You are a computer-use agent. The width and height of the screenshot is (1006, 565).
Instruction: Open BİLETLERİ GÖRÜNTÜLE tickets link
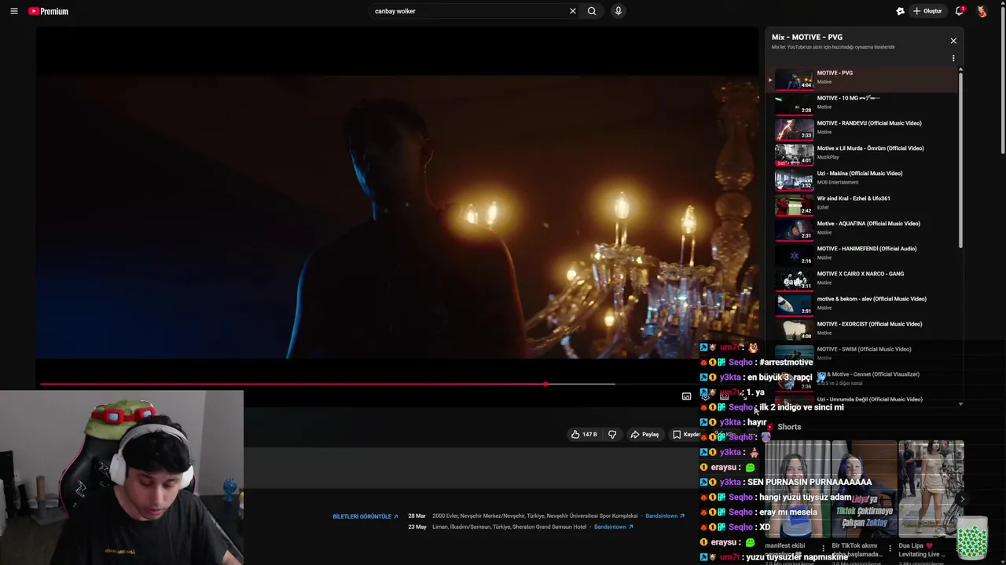pos(365,516)
